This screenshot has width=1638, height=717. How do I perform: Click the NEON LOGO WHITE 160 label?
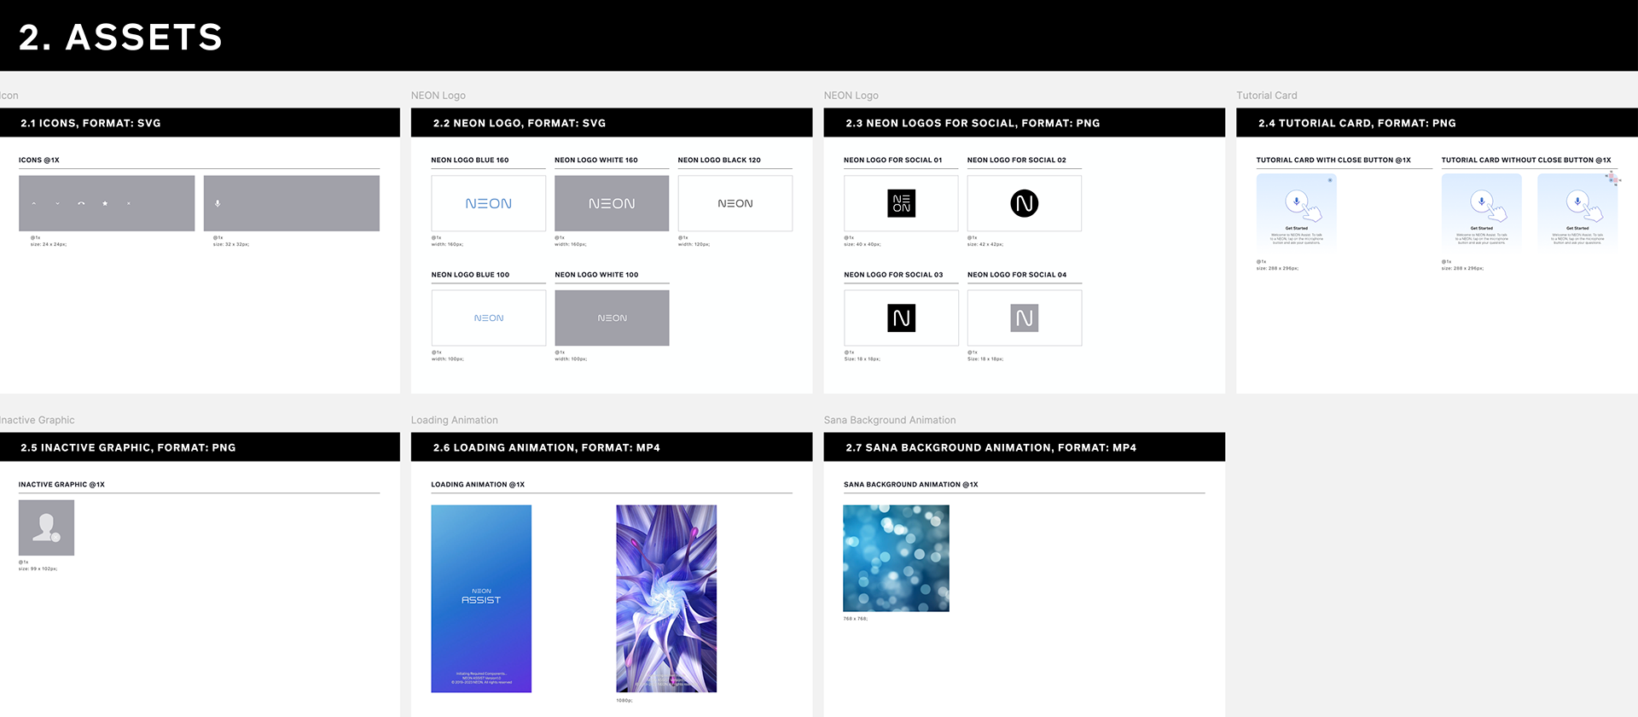(x=596, y=160)
